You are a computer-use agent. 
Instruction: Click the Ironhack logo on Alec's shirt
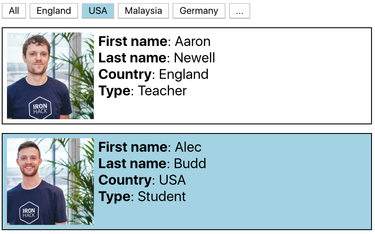click(x=29, y=212)
